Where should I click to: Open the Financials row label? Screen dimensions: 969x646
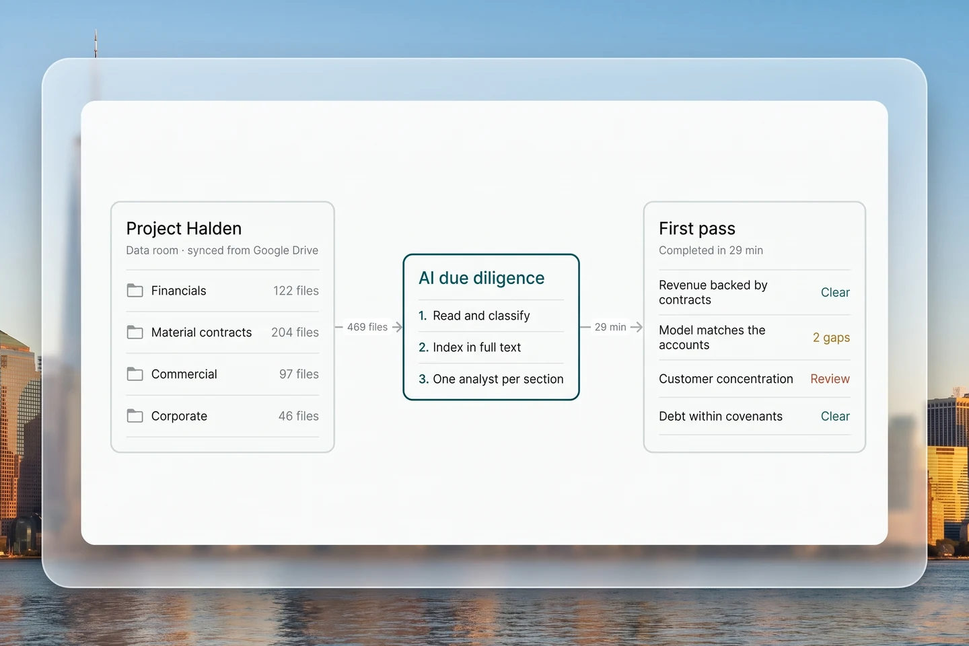[x=178, y=291]
